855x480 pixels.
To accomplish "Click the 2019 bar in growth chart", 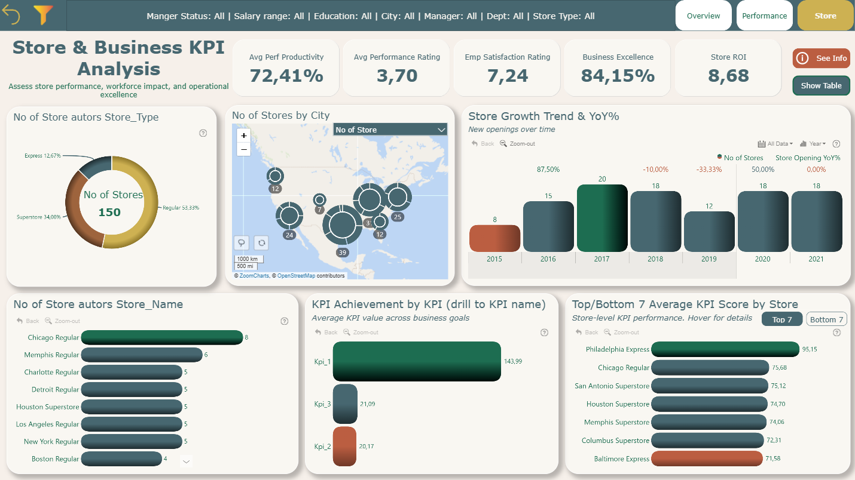I will point(709,232).
